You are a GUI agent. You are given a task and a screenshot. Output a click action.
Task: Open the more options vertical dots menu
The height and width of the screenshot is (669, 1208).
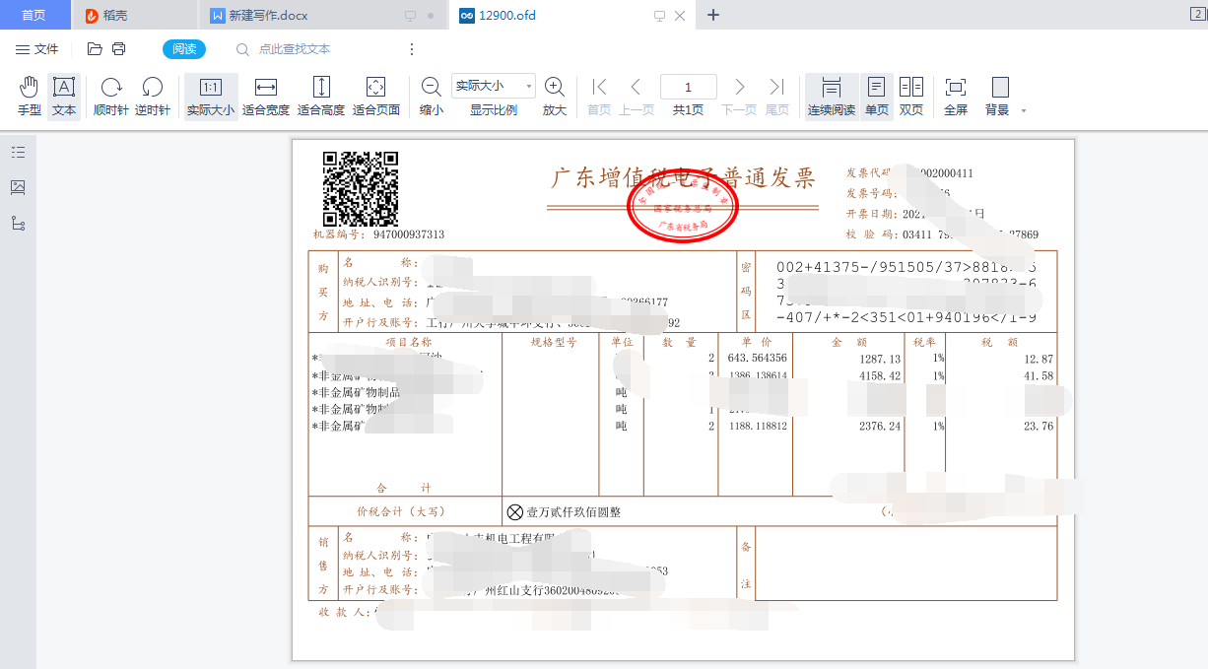(412, 49)
